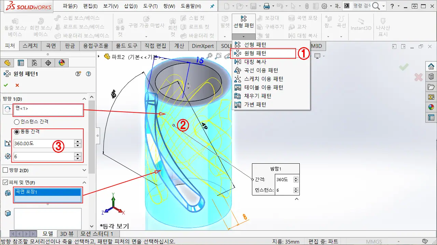Screen dimensions: 437x245
Task: Open dropdown arrow under 필렛
Action: (x=225, y=37)
